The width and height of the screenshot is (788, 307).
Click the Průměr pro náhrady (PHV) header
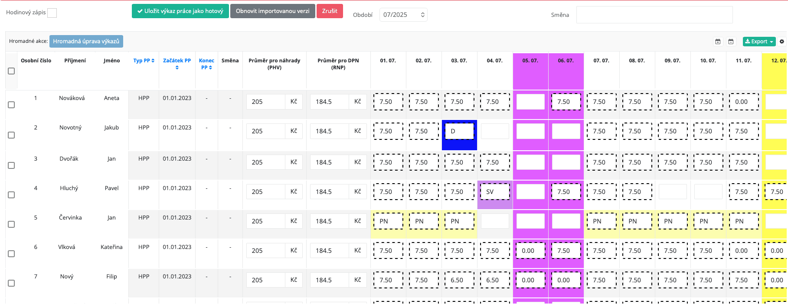275,64
